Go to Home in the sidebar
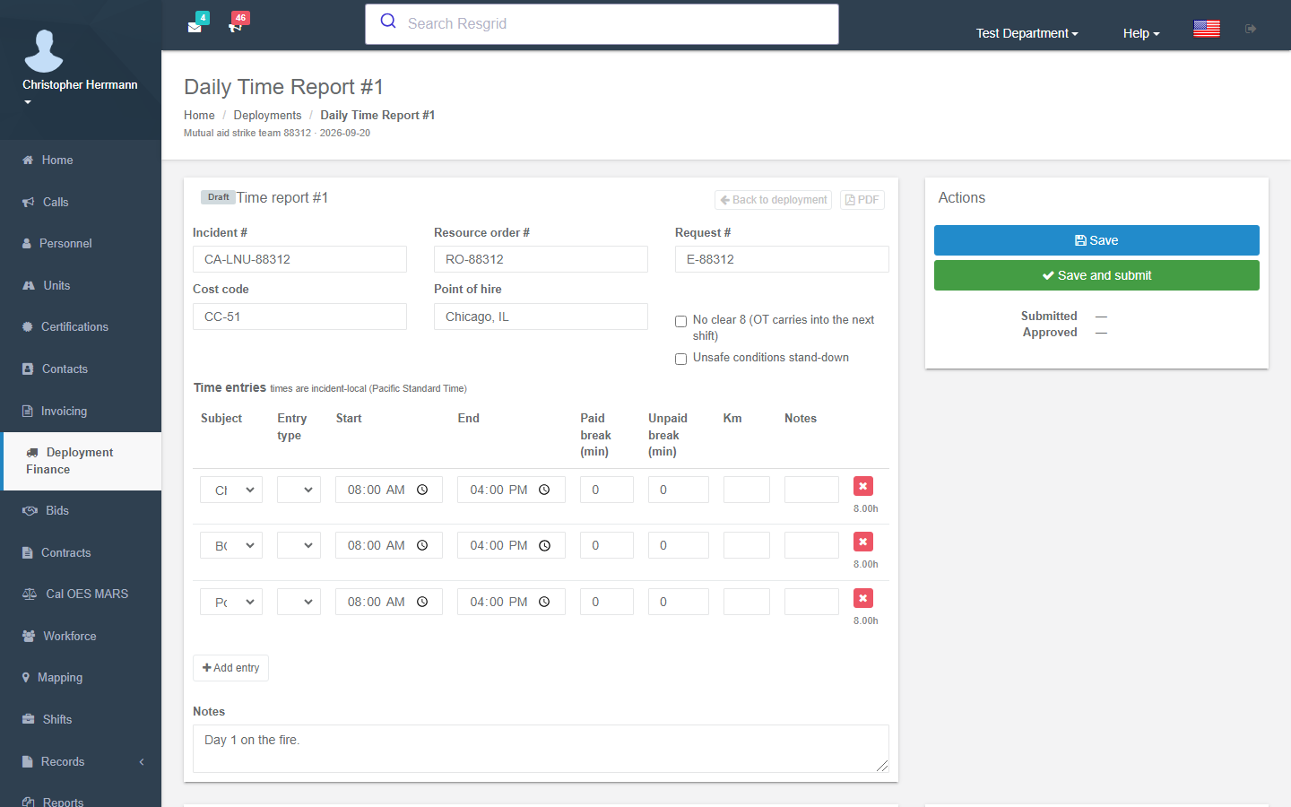1291x807 pixels. 81,160
